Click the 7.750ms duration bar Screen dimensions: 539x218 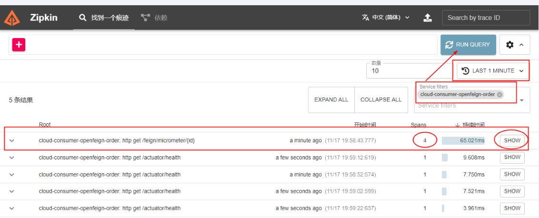click(444, 175)
